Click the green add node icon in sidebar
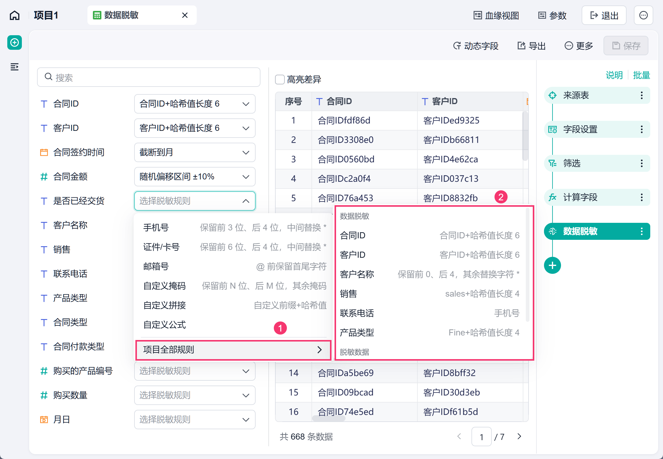The image size is (663, 459). click(x=15, y=42)
